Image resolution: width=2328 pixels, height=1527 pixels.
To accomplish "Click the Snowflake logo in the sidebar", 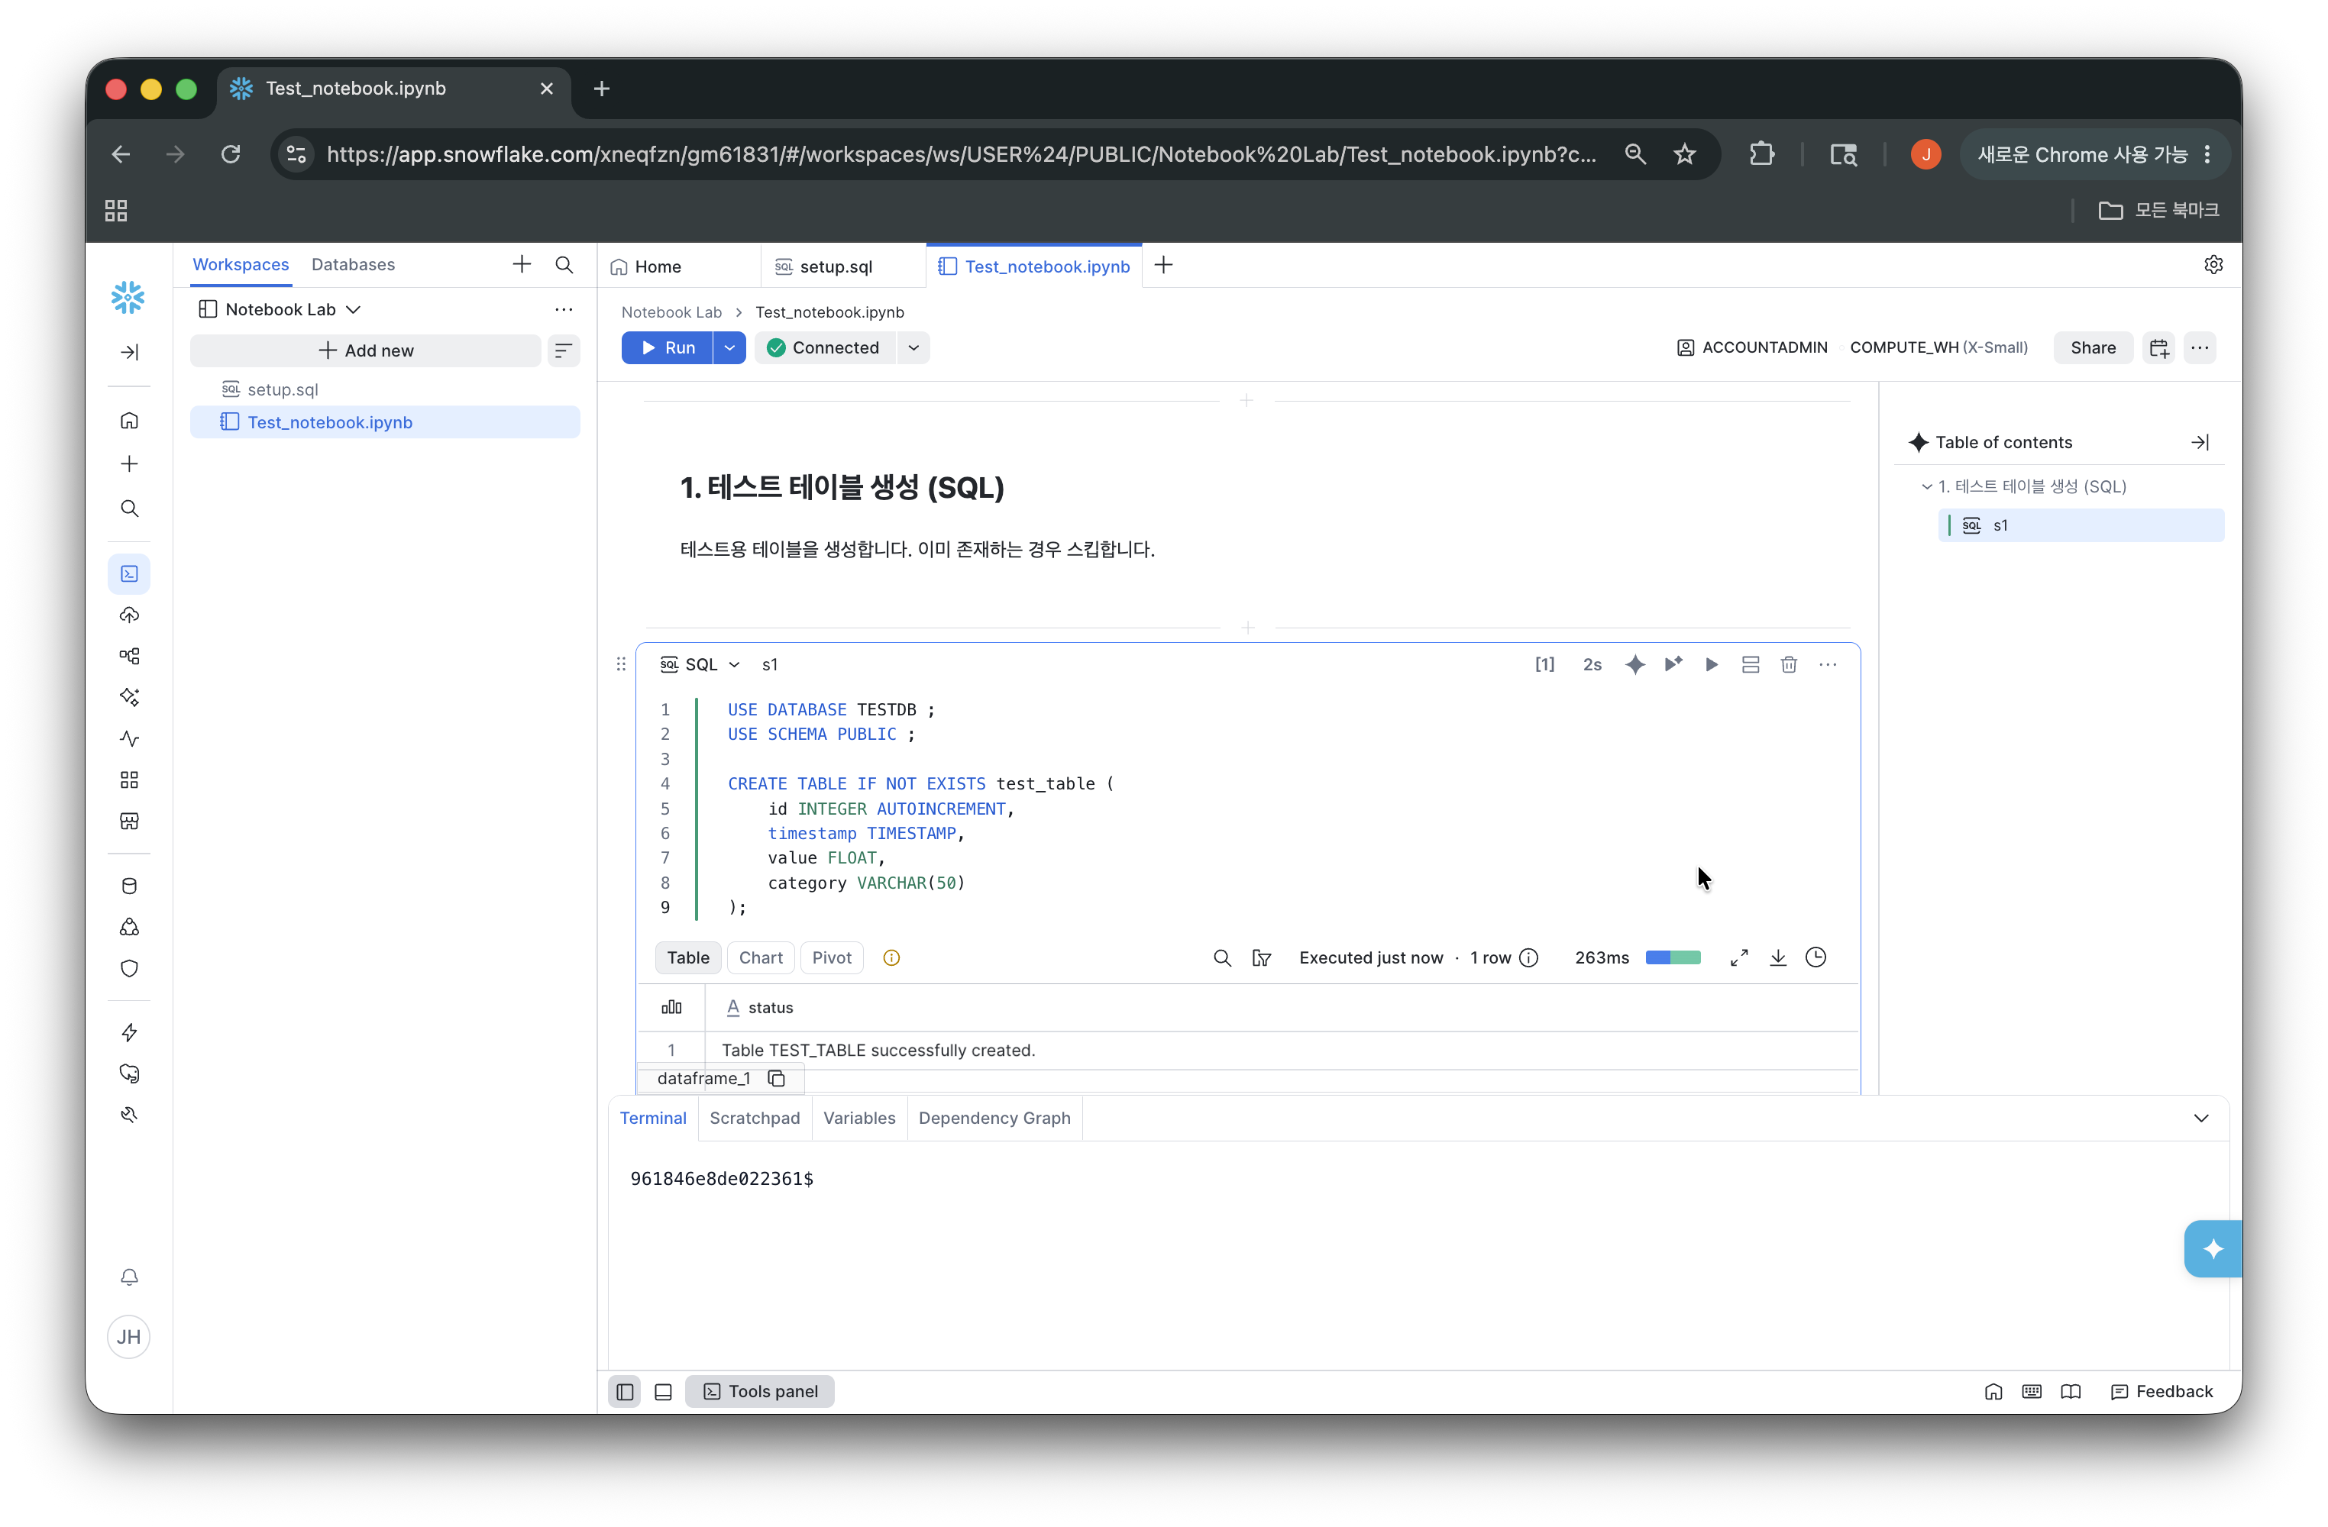I will [128, 297].
